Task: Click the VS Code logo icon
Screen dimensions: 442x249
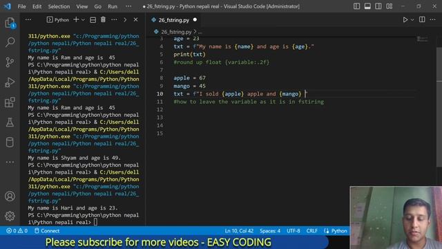Action: coord(8,6)
